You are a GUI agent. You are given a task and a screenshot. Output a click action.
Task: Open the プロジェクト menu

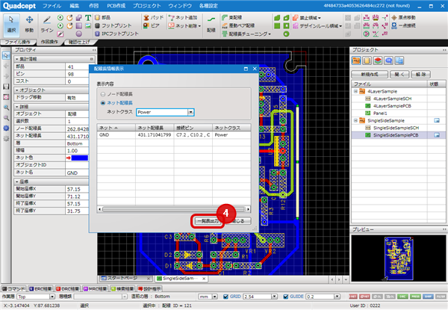(147, 6)
